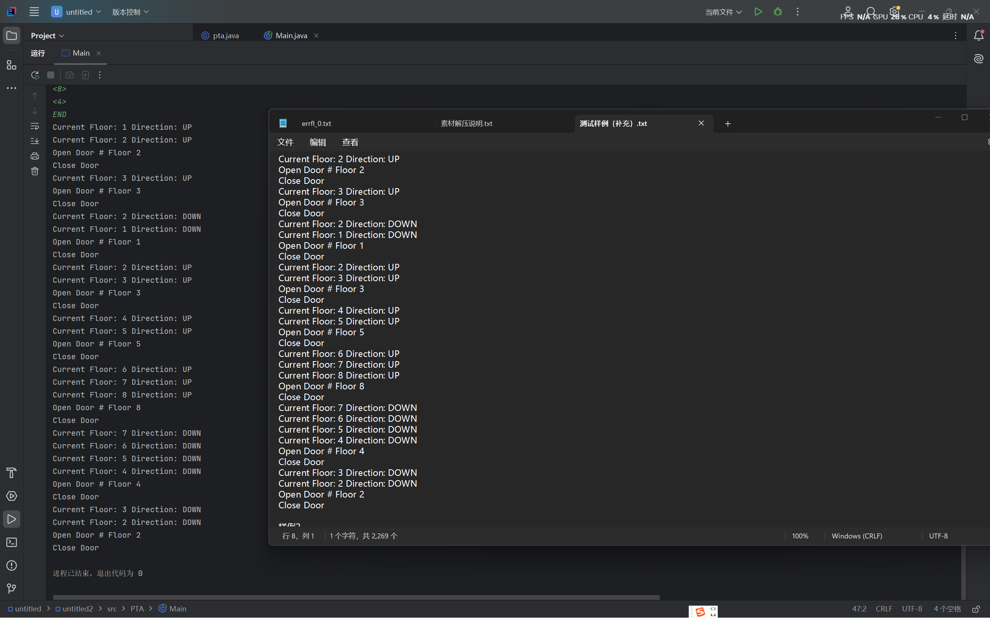990x618 pixels.
Task: Open Git version control tool window
Action: pyautogui.click(x=12, y=588)
